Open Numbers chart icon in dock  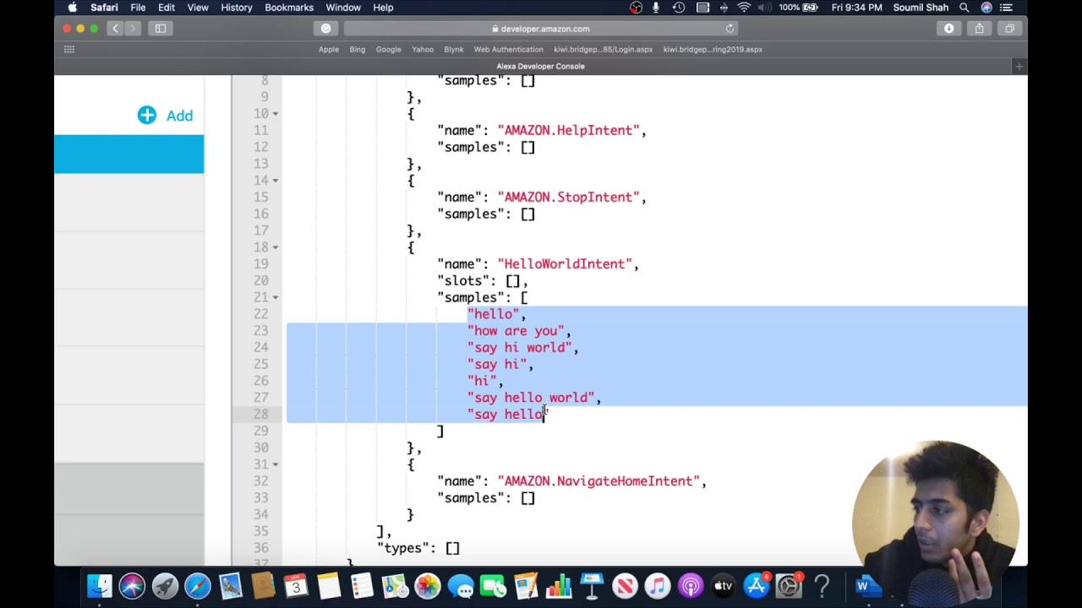(x=559, y=586)
